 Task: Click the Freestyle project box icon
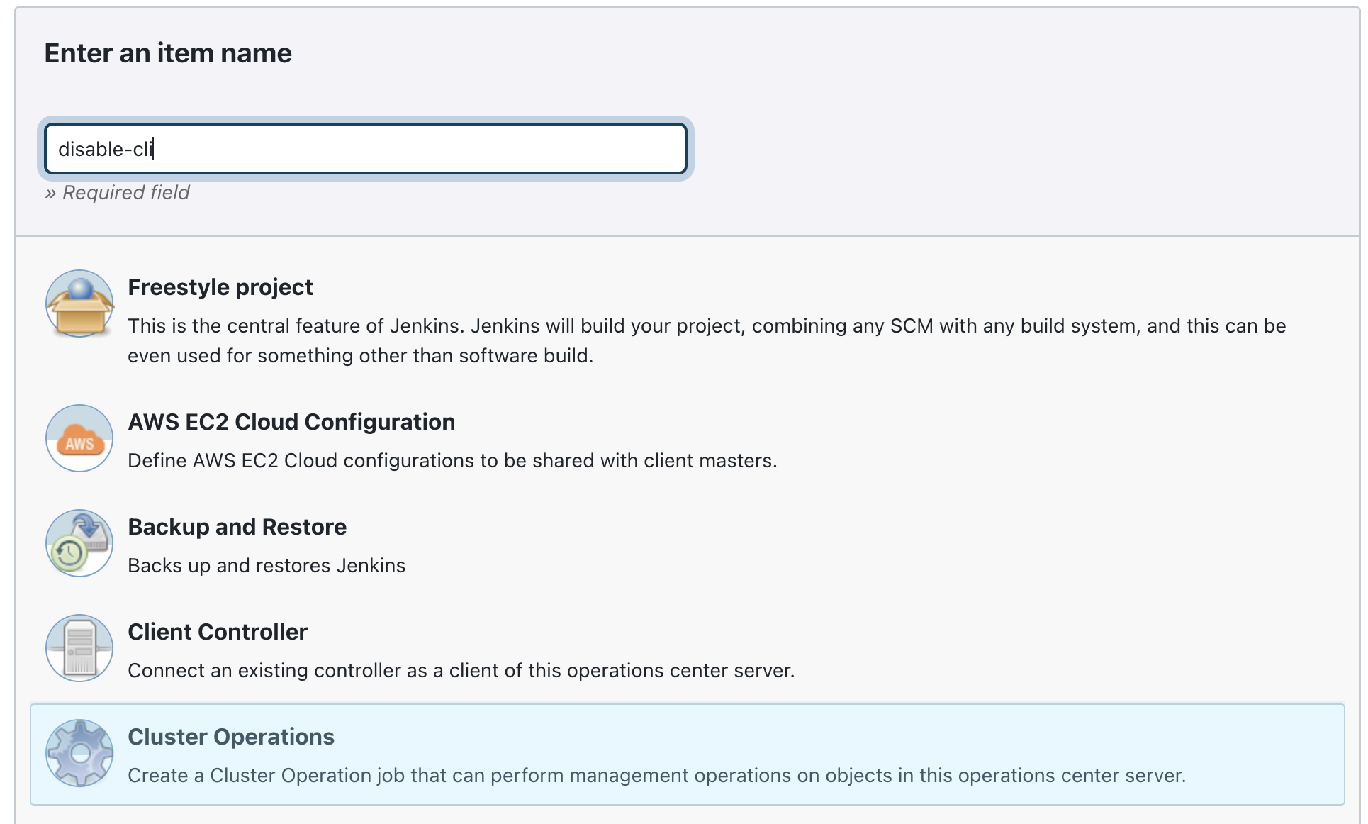[79, 304]
